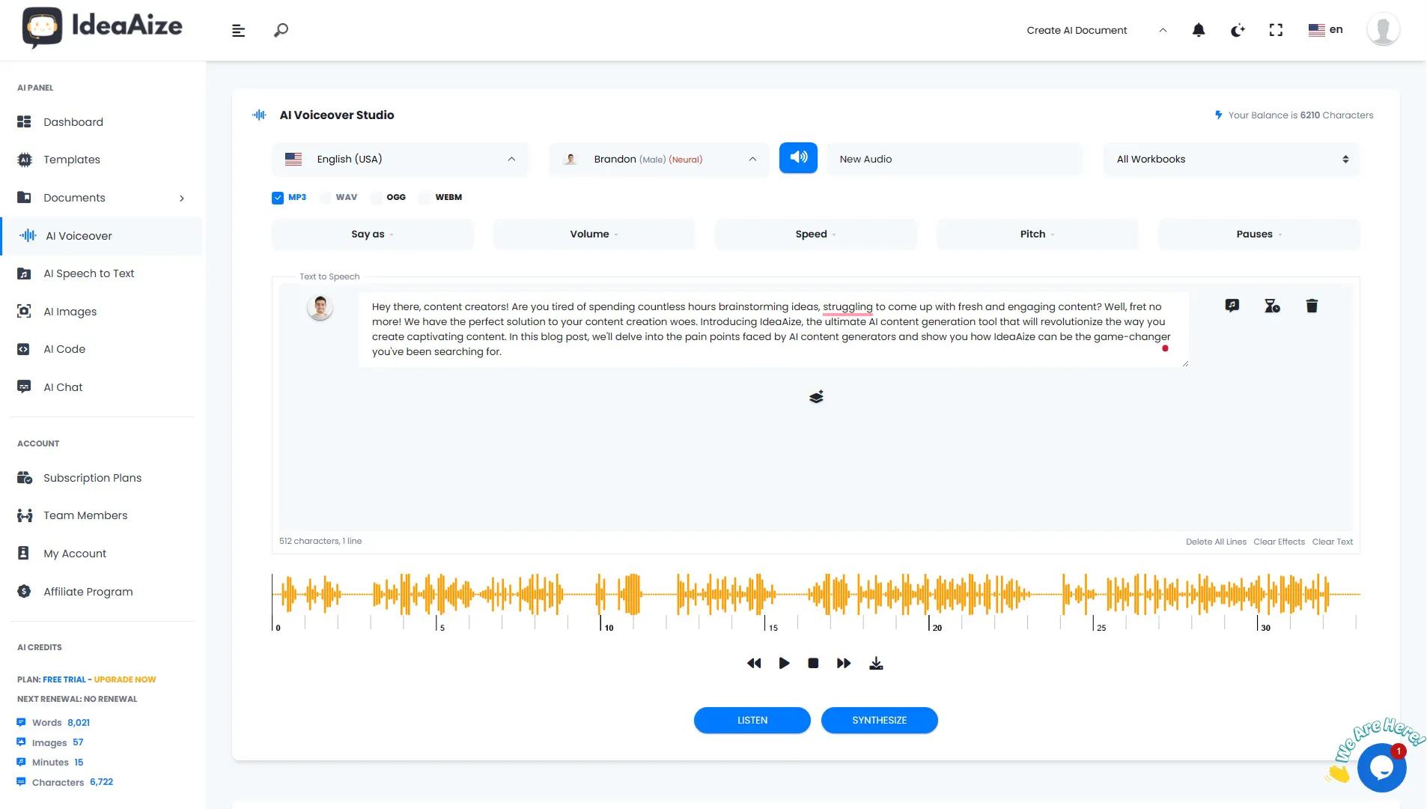Choose the WAV format option
1427x809 pixels.
pyautogui.click(x=326, y=198)
